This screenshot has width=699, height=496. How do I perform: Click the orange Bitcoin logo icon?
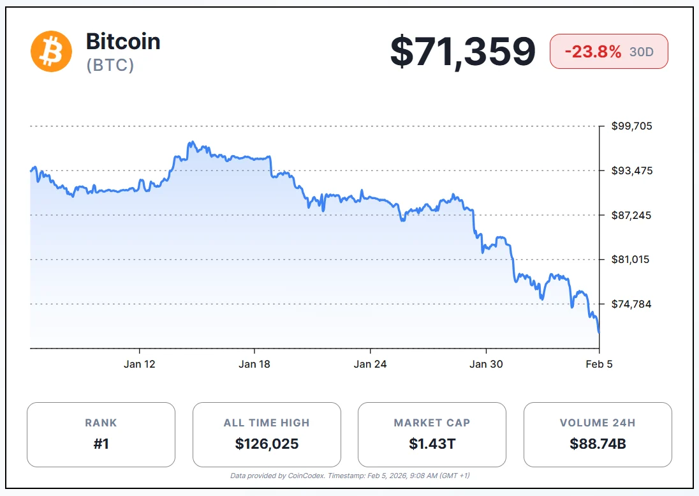tap(51, 51)
